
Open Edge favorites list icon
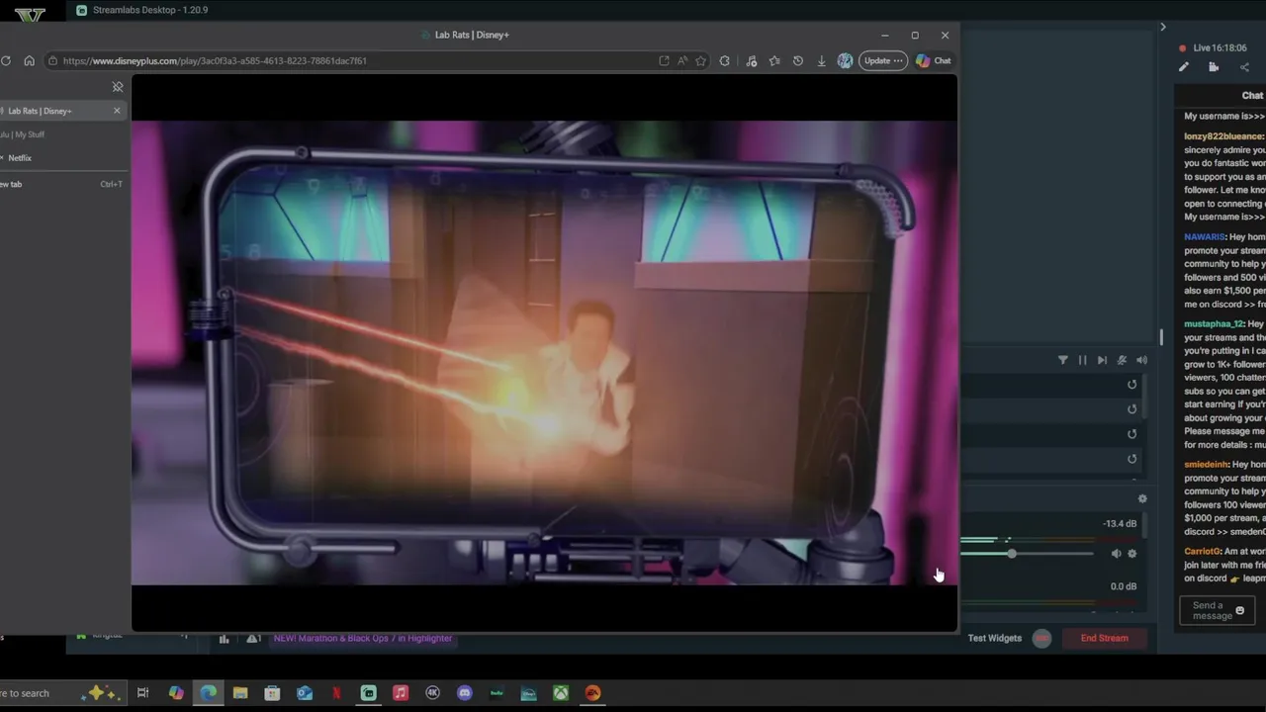point(774,60)
